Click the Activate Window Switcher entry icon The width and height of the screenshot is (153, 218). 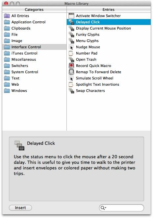[x=71, y=16]
